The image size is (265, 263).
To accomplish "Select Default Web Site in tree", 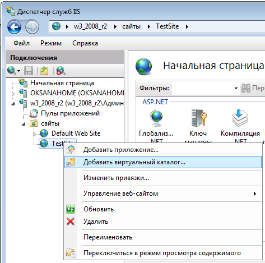I will click(76, 133).
